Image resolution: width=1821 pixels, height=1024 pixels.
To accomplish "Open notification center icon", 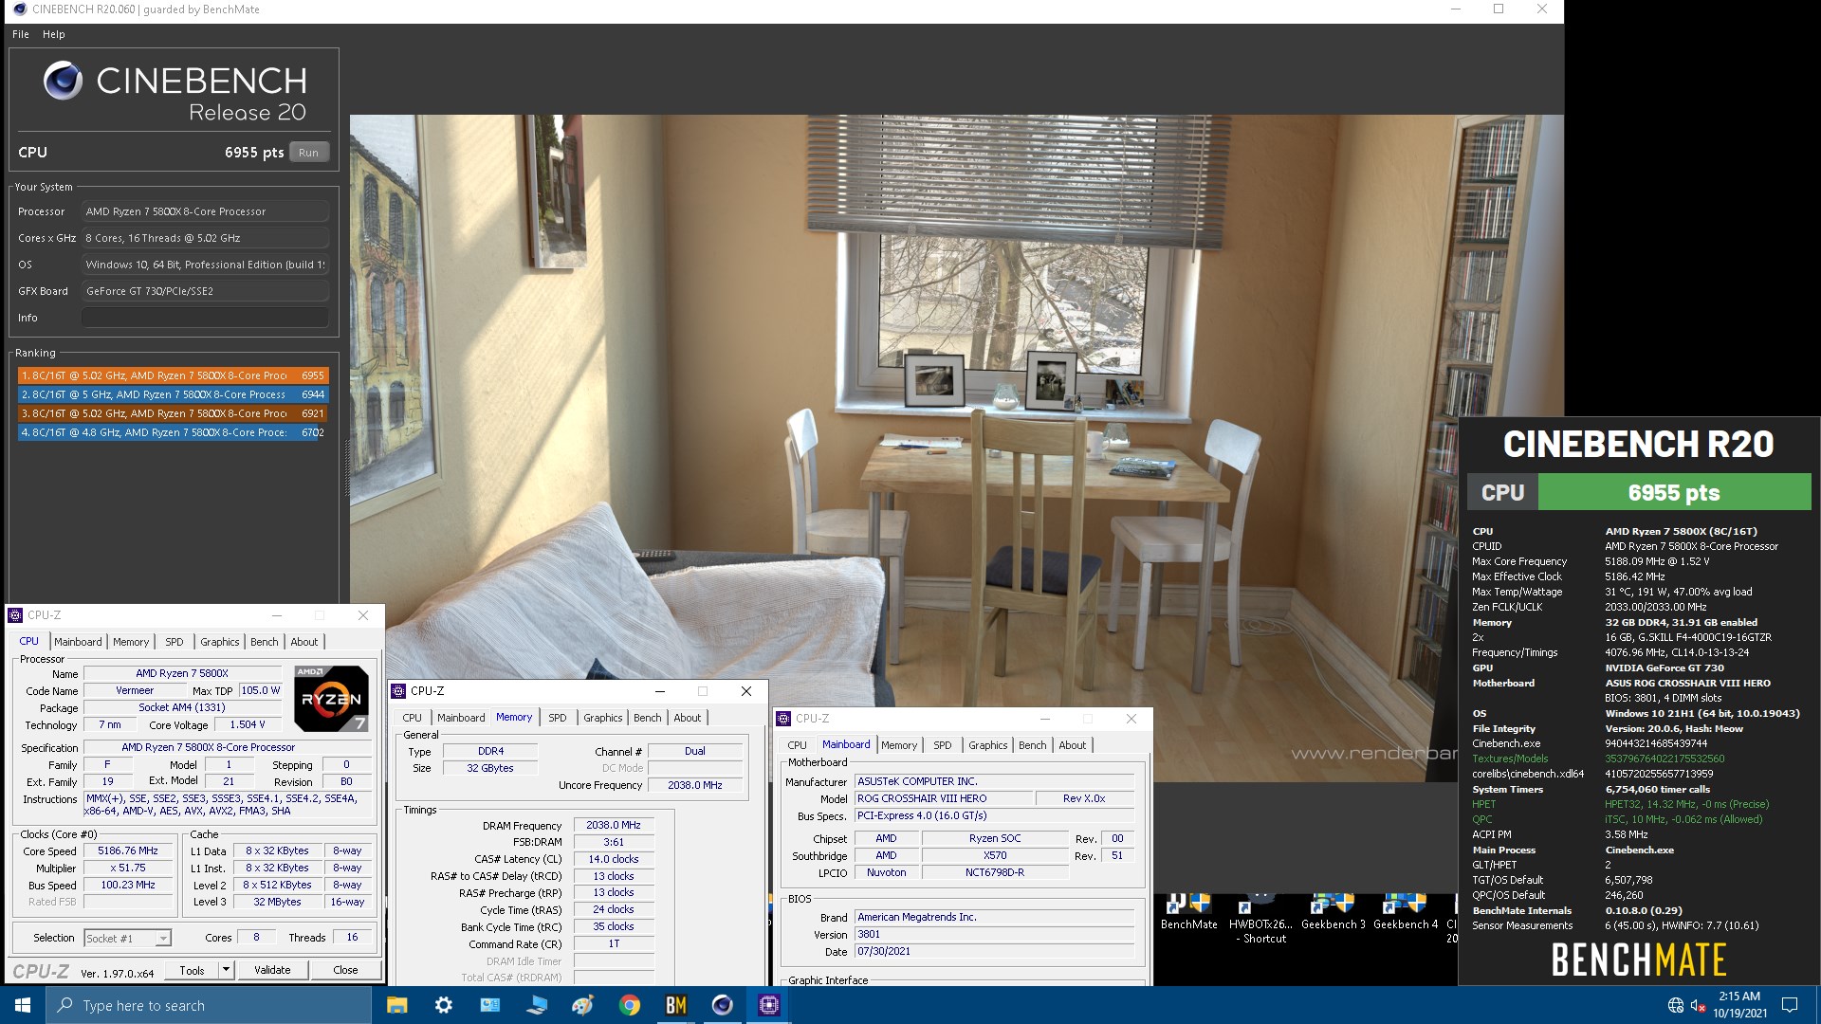I will [1790, 1005].
